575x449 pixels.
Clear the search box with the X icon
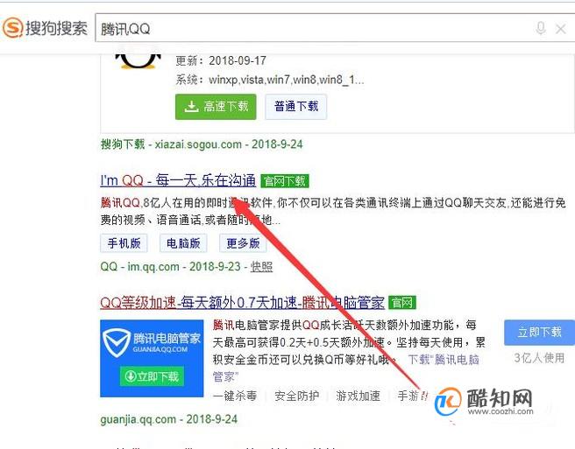pos(561,29)
